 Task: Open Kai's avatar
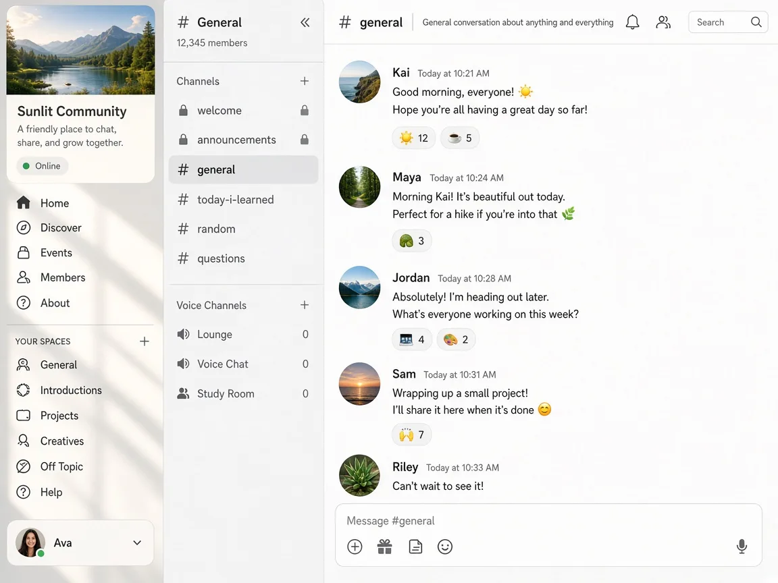[x=360, y=82]
